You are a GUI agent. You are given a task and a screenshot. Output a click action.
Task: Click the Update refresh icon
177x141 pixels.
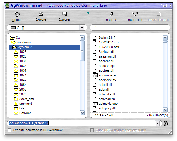(17, 14)
